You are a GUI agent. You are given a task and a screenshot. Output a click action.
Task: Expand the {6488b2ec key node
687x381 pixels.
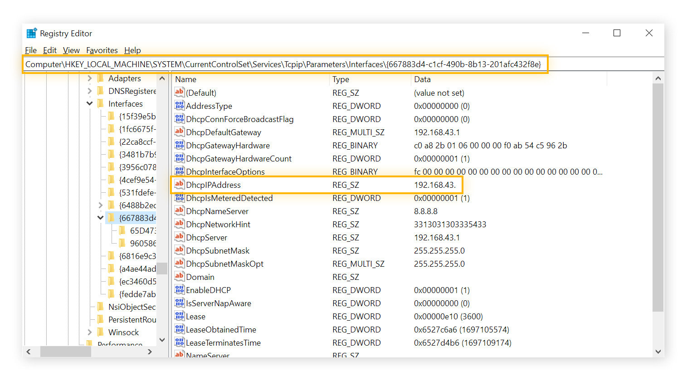101,205
